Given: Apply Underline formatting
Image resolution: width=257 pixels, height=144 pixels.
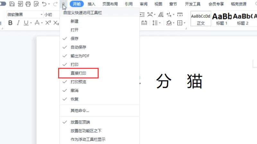Looking at the screenshot, I should (26, 23).
